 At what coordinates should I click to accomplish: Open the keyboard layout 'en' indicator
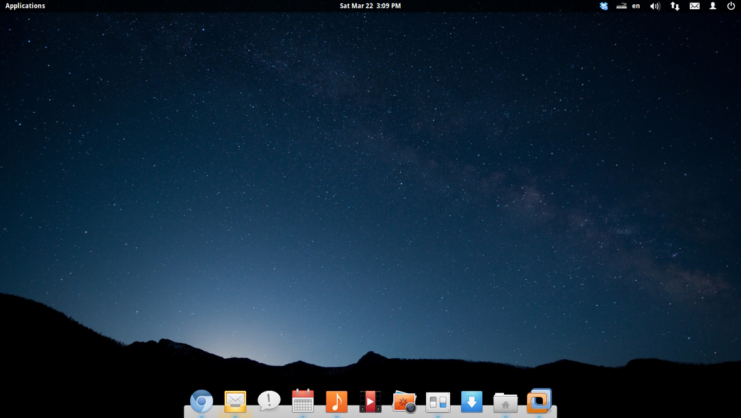[x=636, y=6]
